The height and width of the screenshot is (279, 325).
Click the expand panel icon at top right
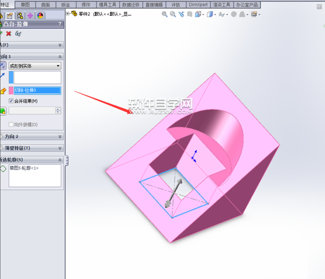tap(319, 6)
